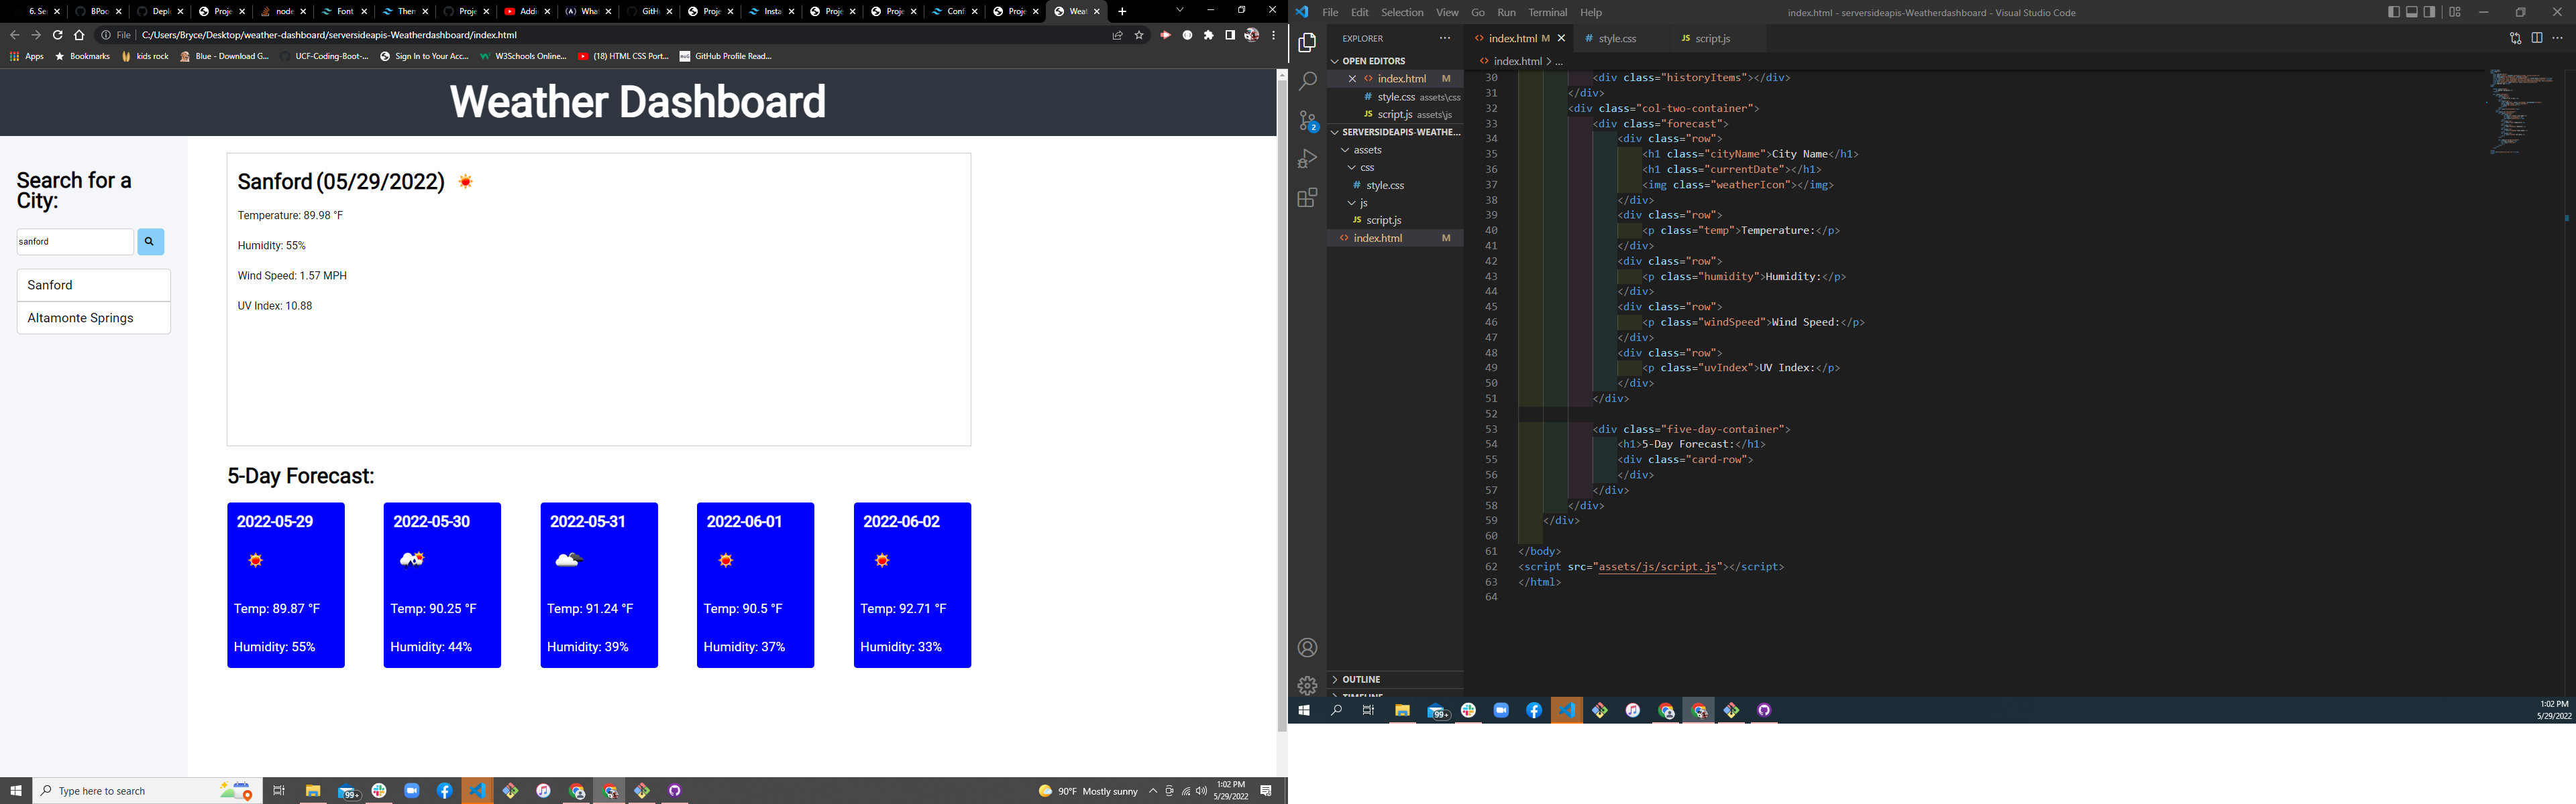Open Source Control view in activity bar
This screenshot has height=804, width=2576.
(1307, 121)
